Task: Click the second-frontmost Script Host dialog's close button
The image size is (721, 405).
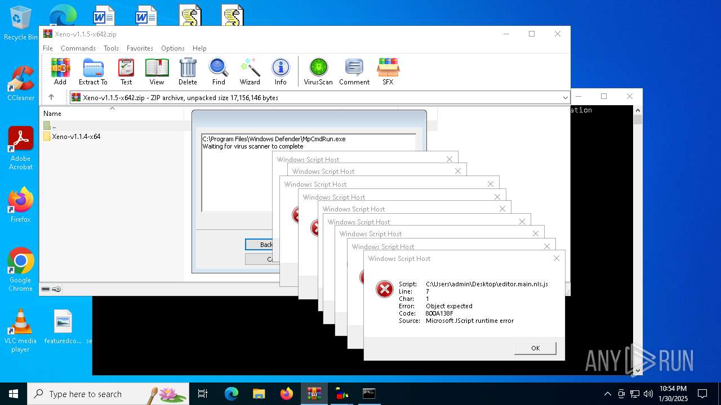Action: click(547, 246)
